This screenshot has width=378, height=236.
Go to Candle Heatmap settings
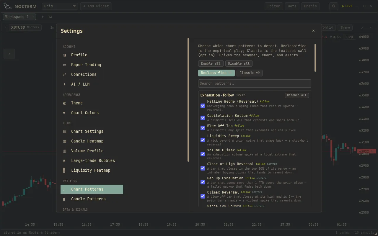pos(92,141)
